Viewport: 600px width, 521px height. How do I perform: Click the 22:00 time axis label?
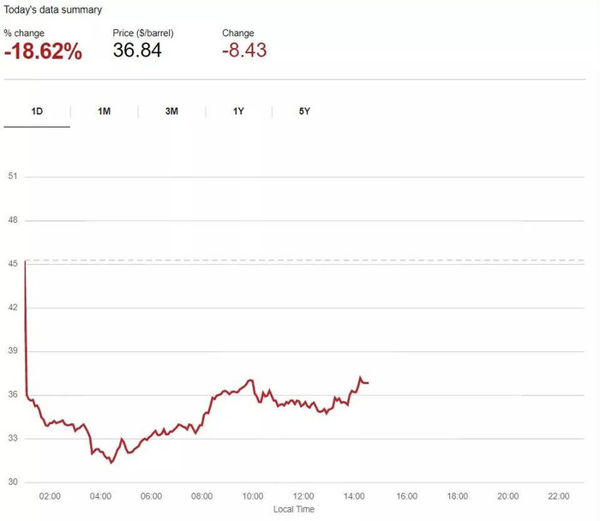point(558,495)
